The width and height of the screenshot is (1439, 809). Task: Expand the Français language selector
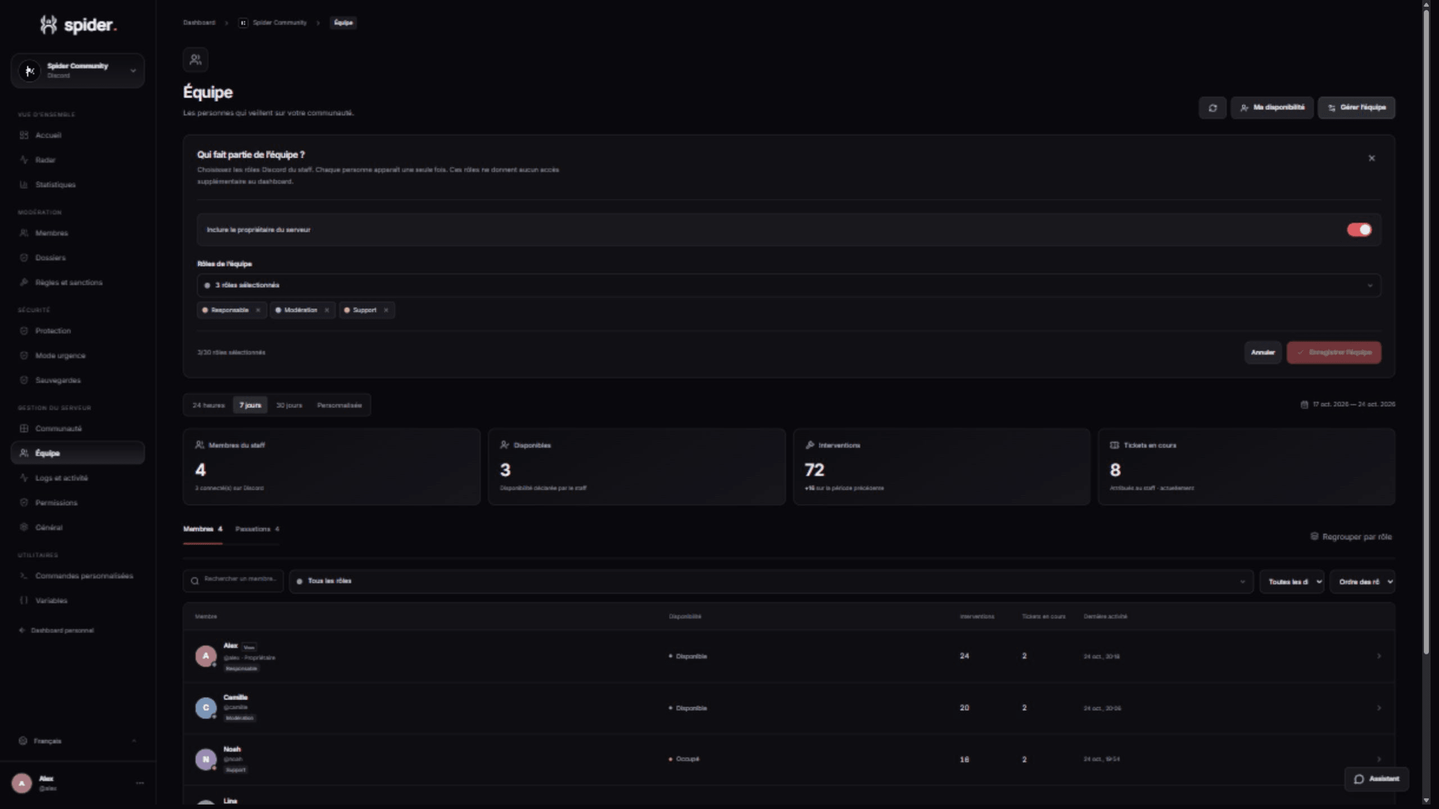78,741
